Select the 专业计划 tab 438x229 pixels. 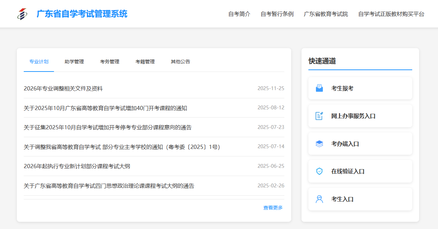(39, 62)
